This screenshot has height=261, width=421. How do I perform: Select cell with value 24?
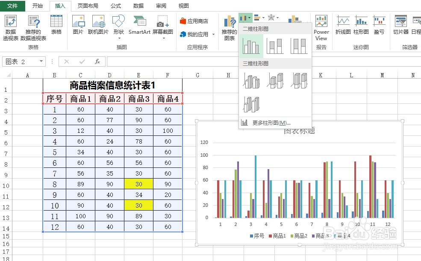tap(110, 141)
